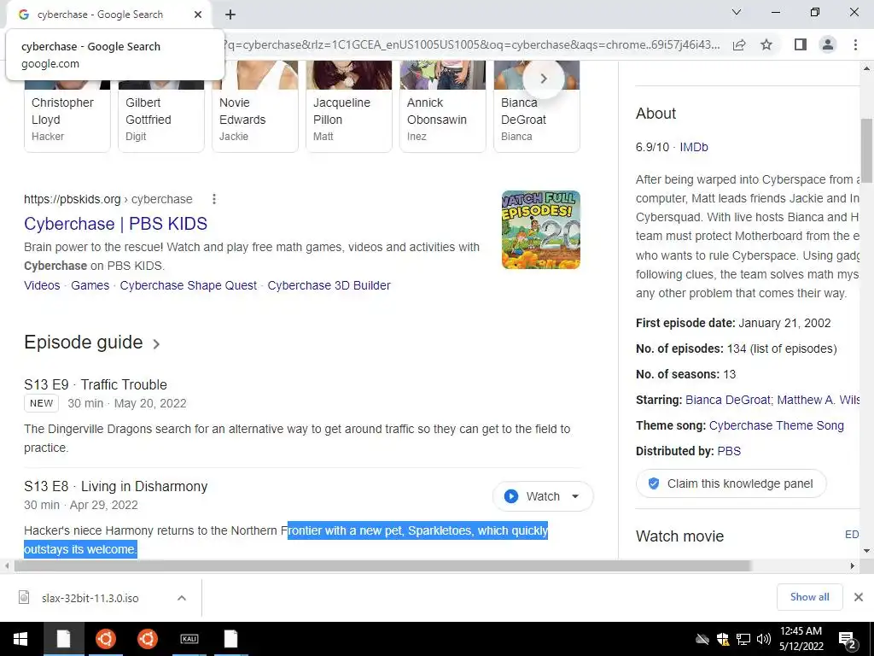Click the Watch Full Episodes thumbnail
The height and width of the screenshot is (656, 874).
pos(540,230)
